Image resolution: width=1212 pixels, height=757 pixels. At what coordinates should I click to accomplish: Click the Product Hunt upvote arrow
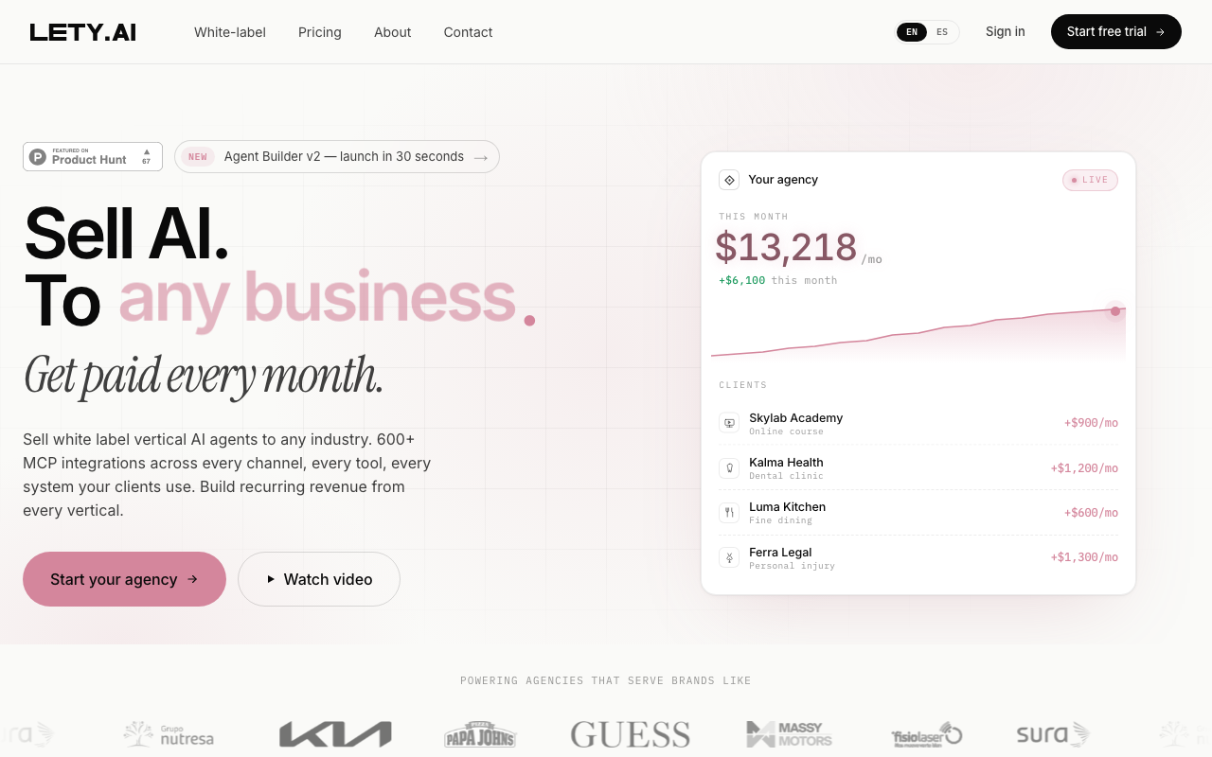pos(147,151)
